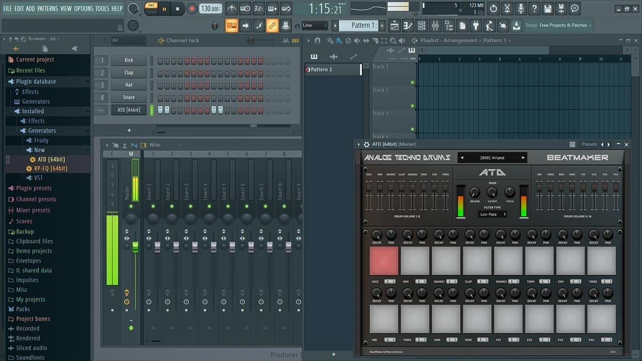Click the undo history icon
Screen dimensions: 642x361
click(x=493, y=9)
